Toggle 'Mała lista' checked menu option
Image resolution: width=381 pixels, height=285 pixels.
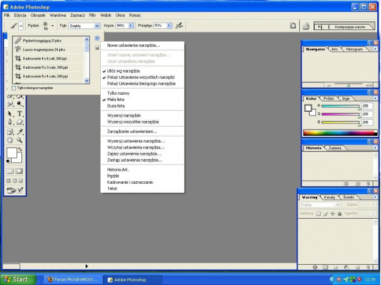tap(143, 100)
